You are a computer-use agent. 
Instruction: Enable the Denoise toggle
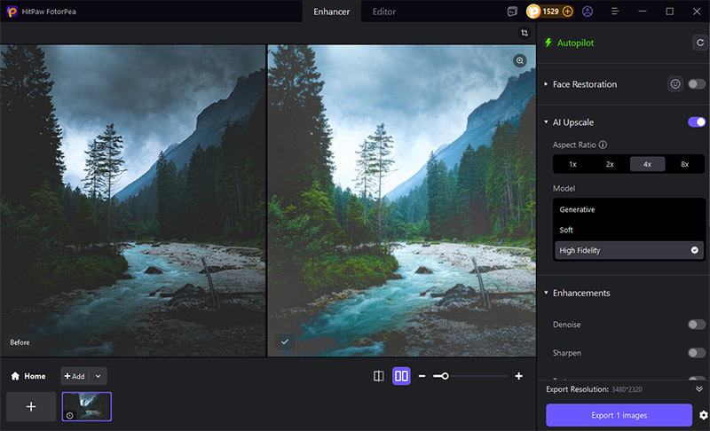point(697,325)
